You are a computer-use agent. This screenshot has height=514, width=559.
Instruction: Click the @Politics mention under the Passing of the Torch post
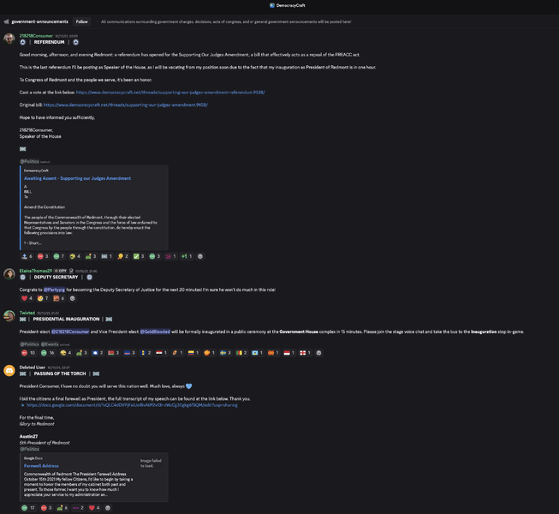(29, 449)
